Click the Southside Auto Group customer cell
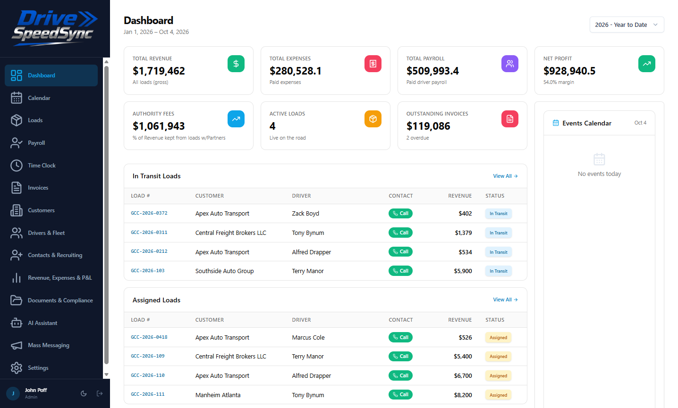 tap(225, 271)
